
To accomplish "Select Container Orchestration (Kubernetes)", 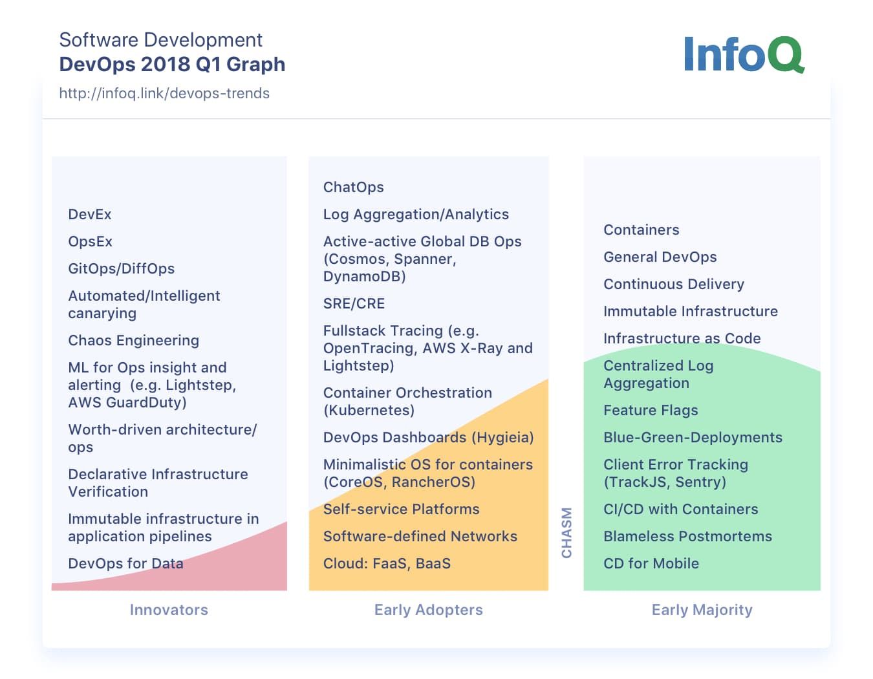I will pos(407,402).
